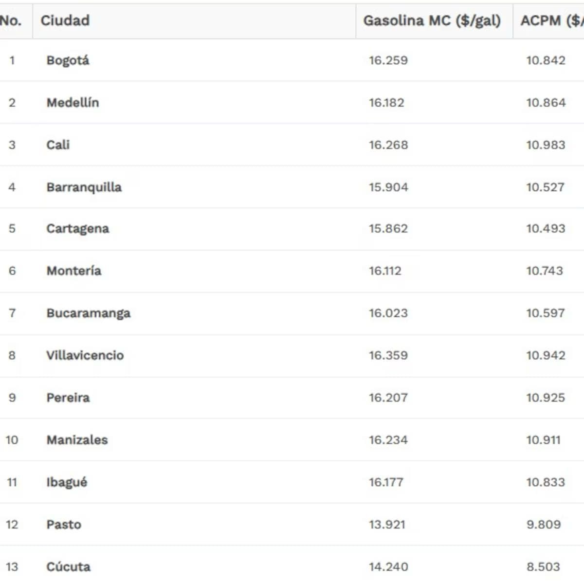Click the Cali row name
This screenshot has width=584, height=584.
tap(58, 145)
